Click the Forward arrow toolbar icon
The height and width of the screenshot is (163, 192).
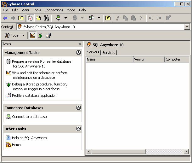(13, 18)
